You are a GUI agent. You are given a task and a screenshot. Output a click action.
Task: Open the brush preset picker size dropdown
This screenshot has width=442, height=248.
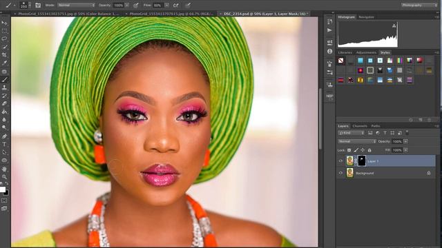tap(30, 5)
